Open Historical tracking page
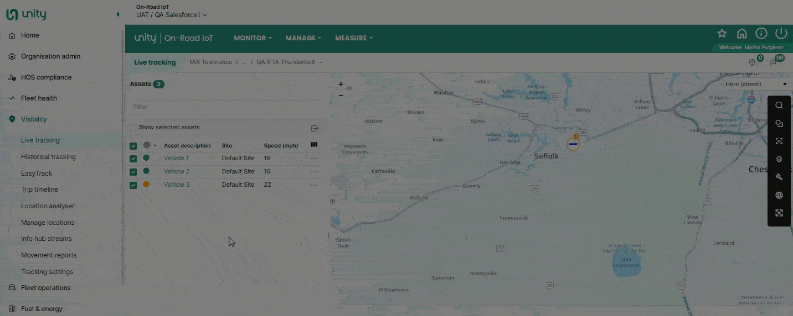This screenshot has height=316, width=793. (48, 157)
